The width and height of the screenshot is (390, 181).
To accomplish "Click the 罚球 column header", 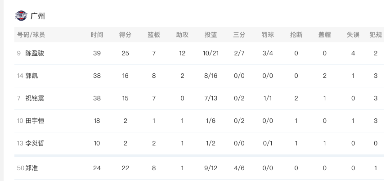I will click(268, 35).
